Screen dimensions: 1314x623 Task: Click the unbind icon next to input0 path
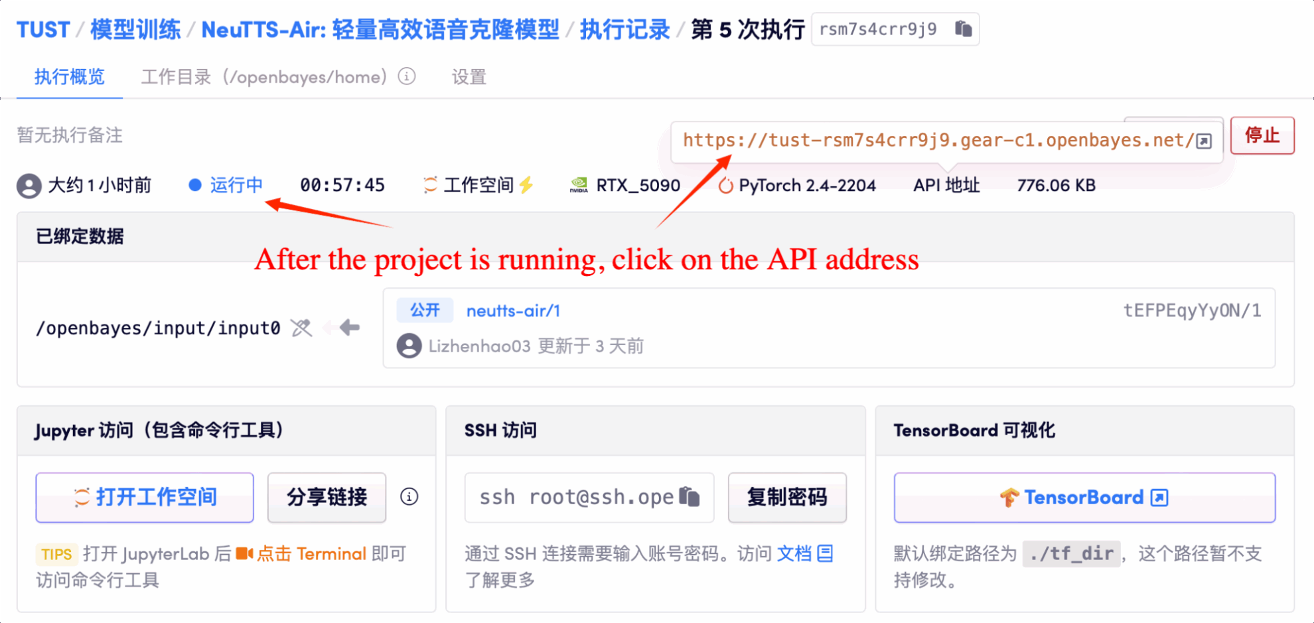[301, 328]
